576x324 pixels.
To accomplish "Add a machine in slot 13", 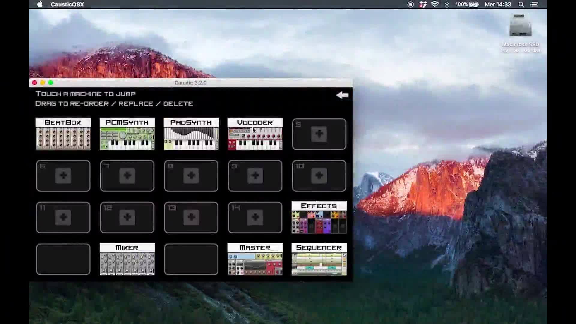I will pos(191,217).
